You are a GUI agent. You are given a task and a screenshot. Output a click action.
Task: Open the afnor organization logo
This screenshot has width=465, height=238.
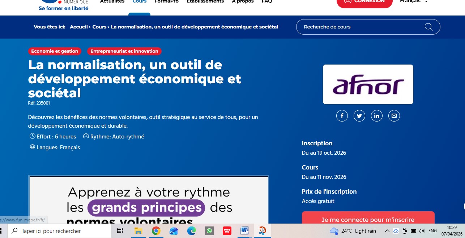pos(368,84)
